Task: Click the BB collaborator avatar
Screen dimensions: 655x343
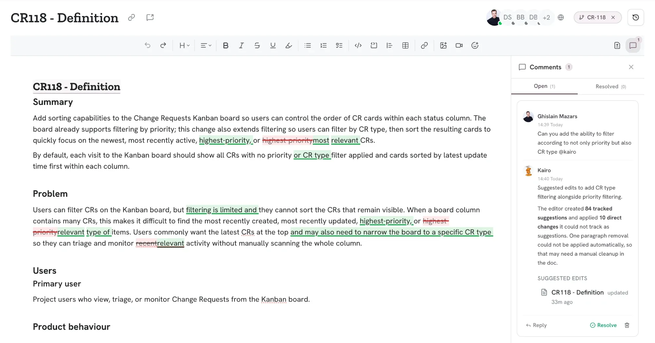Action: 520,18
